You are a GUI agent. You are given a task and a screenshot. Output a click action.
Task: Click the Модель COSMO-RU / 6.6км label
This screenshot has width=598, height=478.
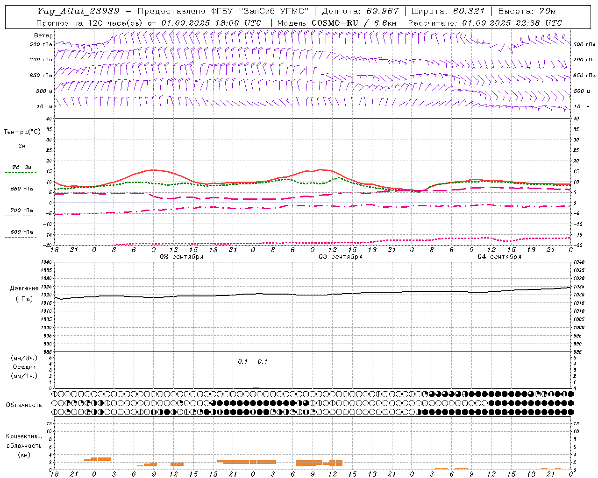point(336,23)
